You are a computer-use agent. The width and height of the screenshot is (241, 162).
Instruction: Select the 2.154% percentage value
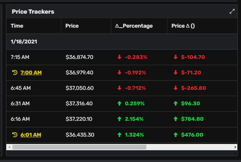134,119
